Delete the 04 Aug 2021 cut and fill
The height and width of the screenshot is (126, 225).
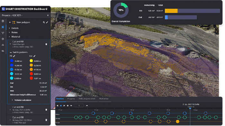46,110
